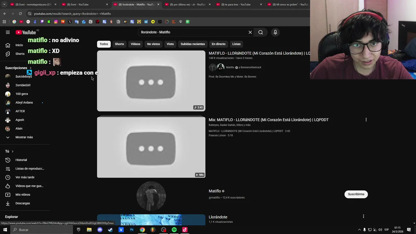Image resolution: width=416 pixels, height=234 pixels.
Task: Start voice search with microphone icon
Action: coord(275,32)
